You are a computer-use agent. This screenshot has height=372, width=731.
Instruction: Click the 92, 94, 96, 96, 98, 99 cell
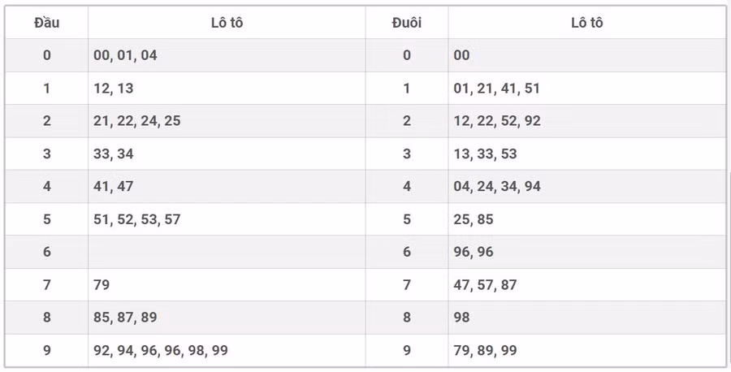coord(161,350)
